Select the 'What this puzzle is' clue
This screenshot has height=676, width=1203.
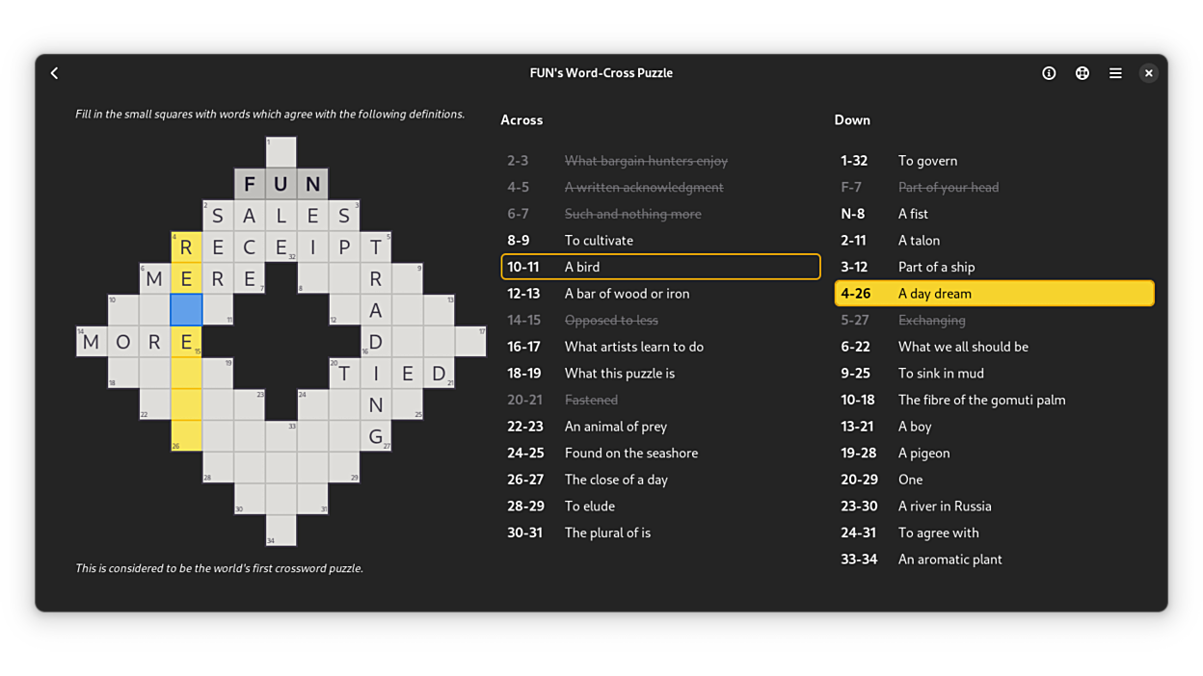pos(660,374)
